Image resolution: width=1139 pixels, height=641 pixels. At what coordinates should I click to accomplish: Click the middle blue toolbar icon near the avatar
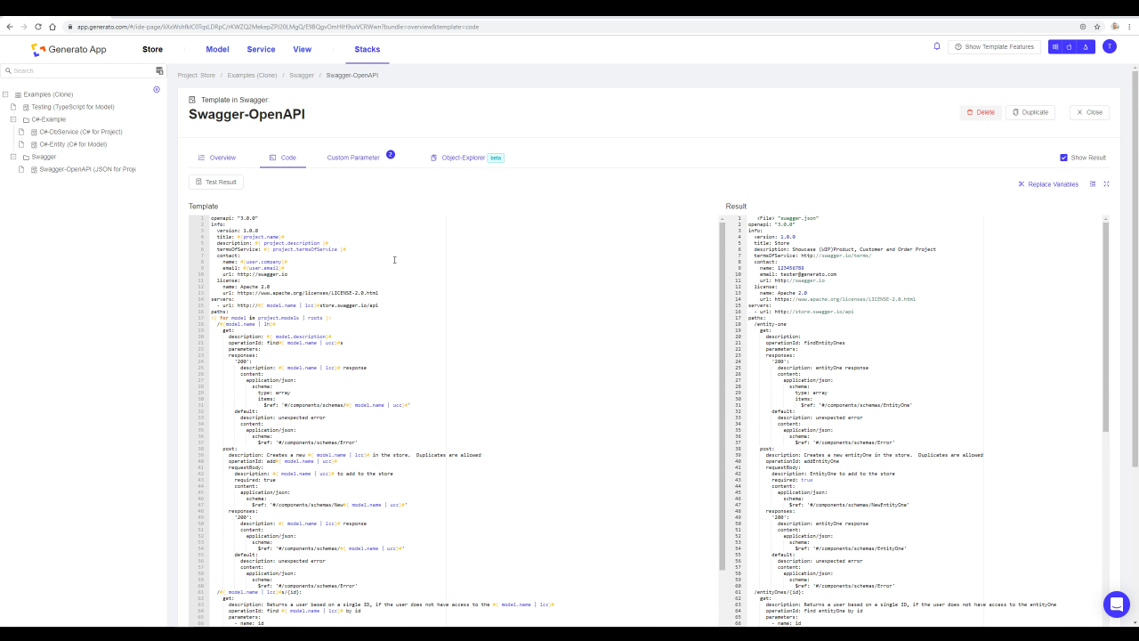coord(1070,47)
